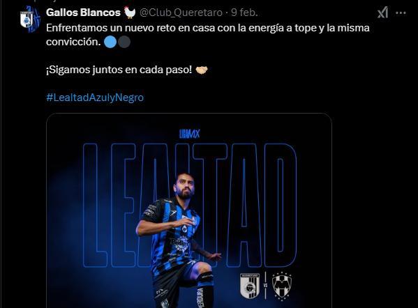Screen dimensions: 418x308
Task: Click the handshake emoji after paso
Action: point(202,70)
